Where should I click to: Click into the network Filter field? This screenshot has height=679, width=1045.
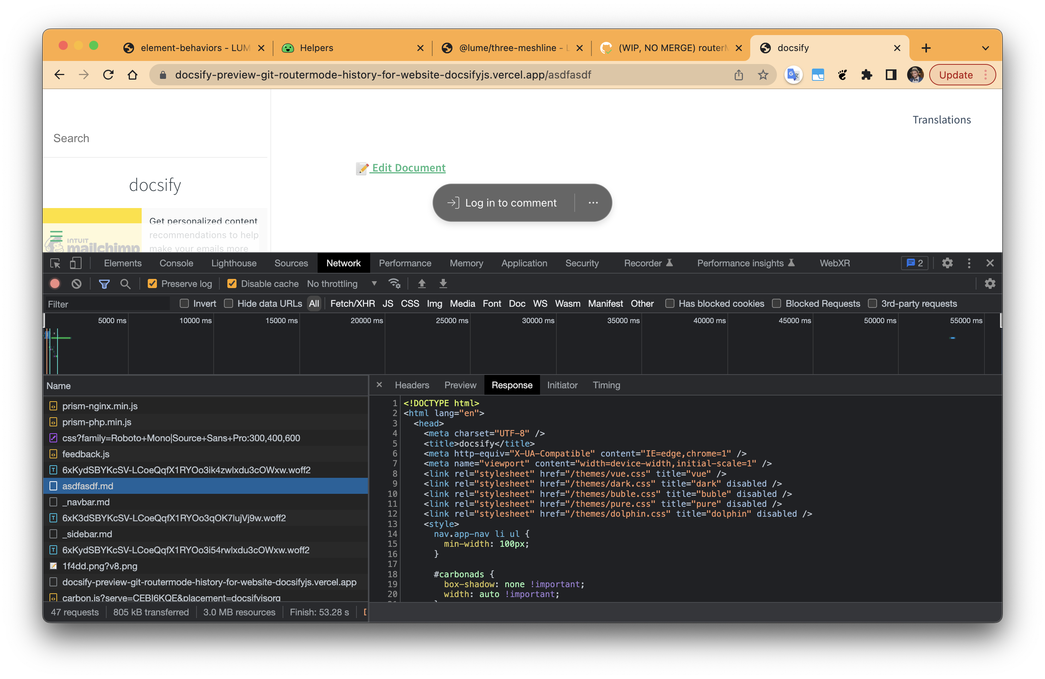(x=107, y=304)
